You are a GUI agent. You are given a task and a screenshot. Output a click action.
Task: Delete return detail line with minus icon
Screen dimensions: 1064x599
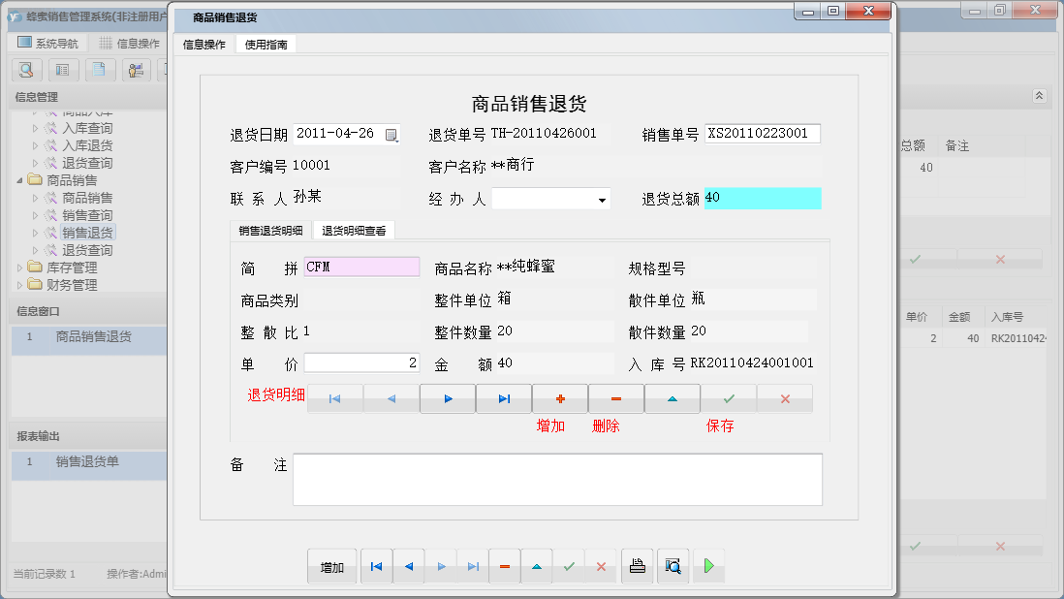coord(616,399)
